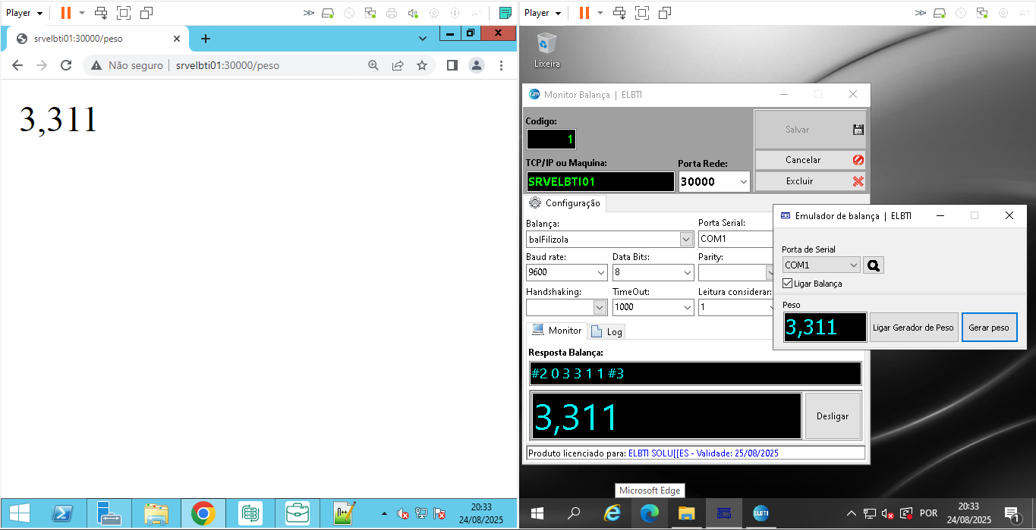Viewport: 1036px width, 530px height.
Task: Click the Ligar Gerador de Peso button
Action: tap(913, 328)
